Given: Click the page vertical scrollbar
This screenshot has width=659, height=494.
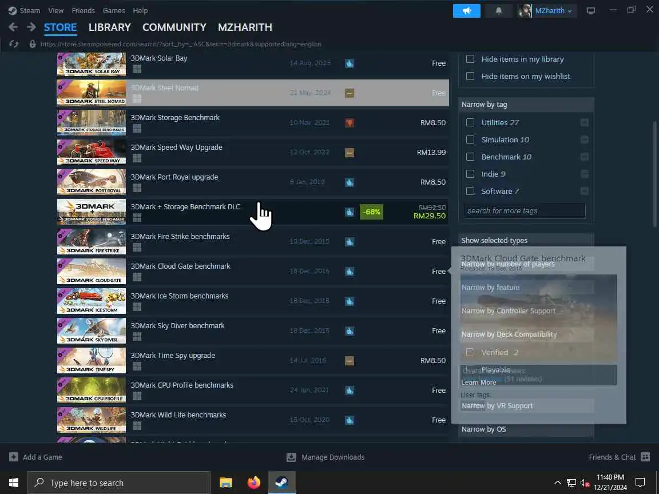Looking at the screenshot, I should tap(655, 174).
